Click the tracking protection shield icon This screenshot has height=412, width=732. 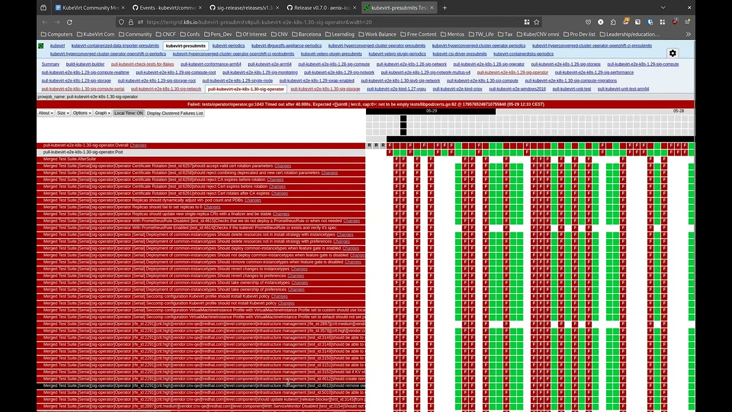pos(121,22)
